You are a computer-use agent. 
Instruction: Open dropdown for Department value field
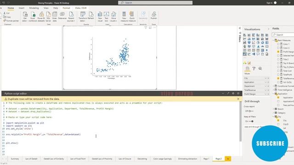coord(266,86)
